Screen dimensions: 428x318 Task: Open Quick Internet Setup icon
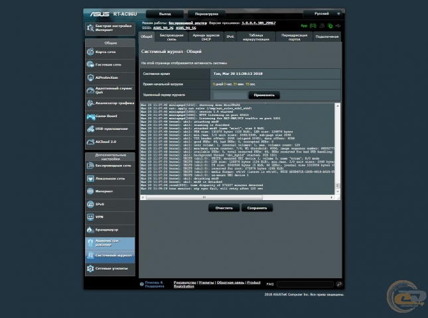90,28
